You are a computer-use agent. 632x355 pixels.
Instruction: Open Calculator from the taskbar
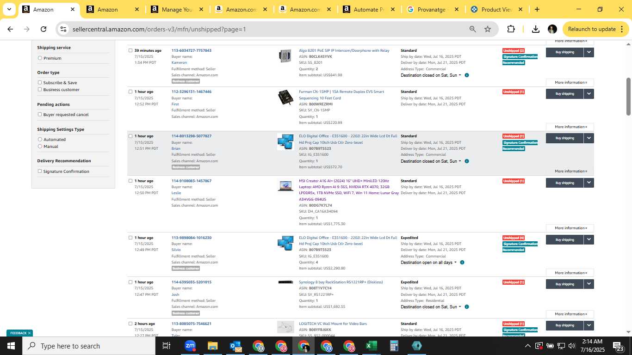point(394,346)
